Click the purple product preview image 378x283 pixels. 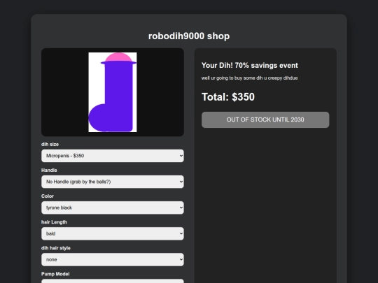(113, 92)
